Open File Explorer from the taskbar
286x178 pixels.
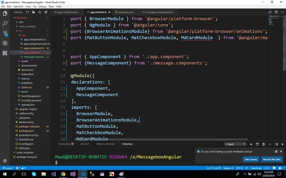[x=44, y=174]
